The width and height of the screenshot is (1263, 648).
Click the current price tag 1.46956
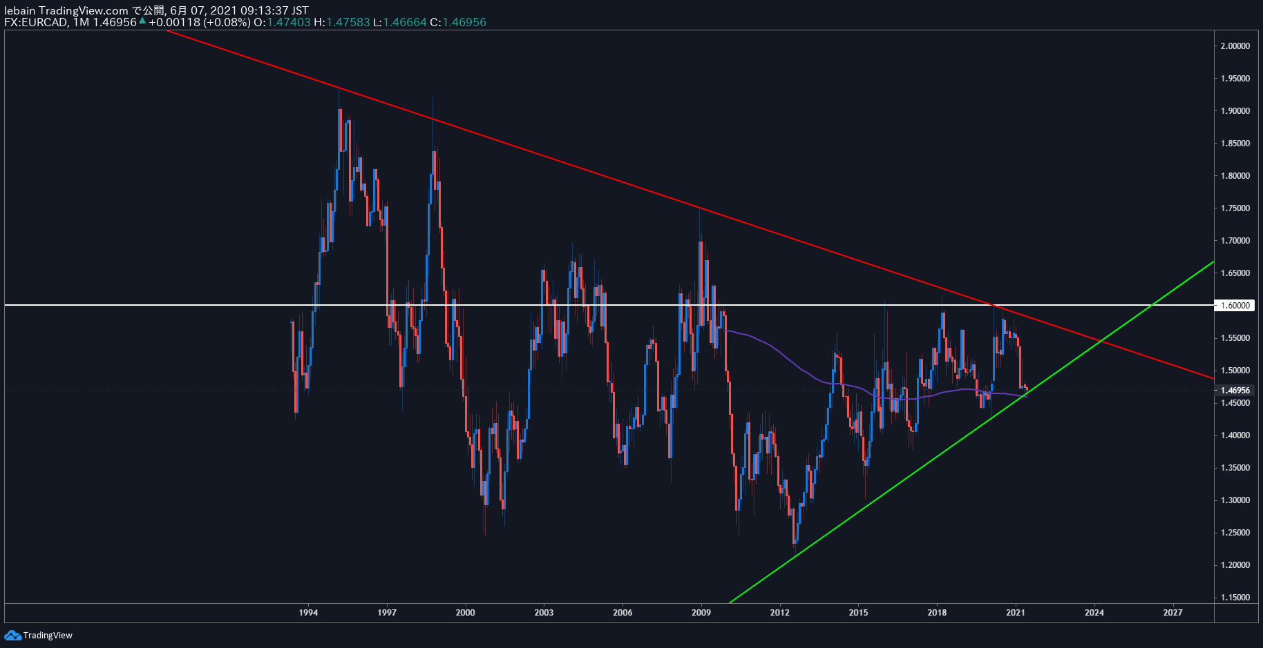click(x=1235, y=390)
